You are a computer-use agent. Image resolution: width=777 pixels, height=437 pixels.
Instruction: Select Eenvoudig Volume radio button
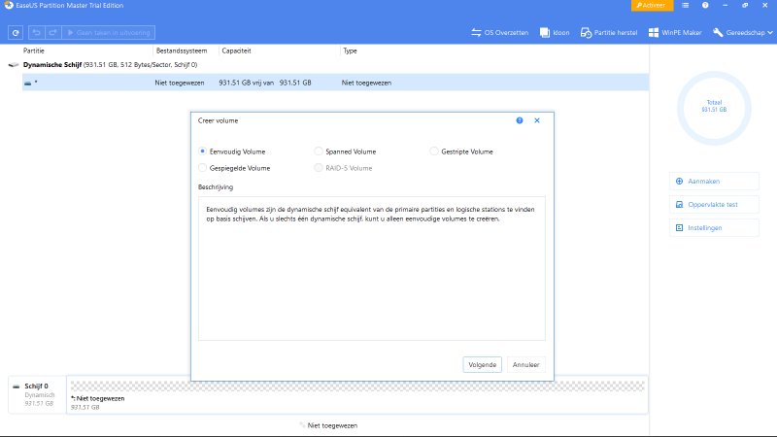(202, 151)
